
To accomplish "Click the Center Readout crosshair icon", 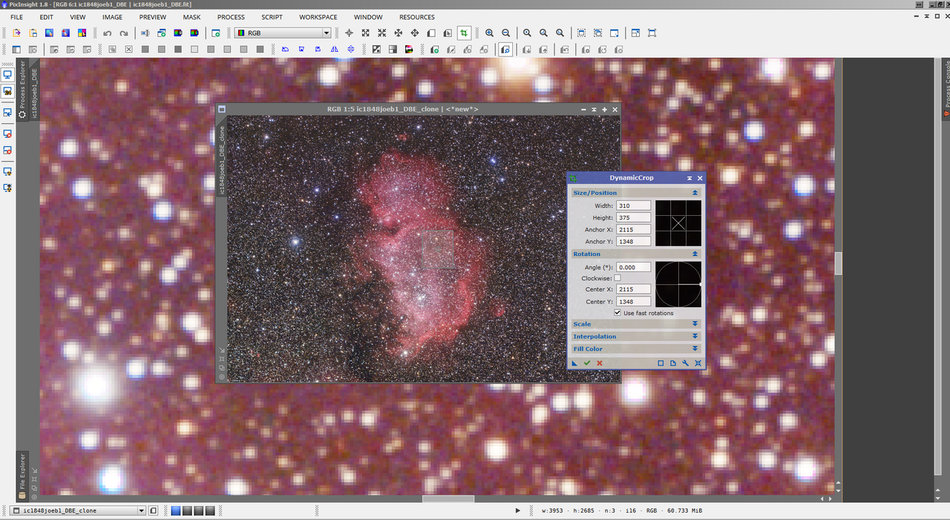I will point(350,33).
